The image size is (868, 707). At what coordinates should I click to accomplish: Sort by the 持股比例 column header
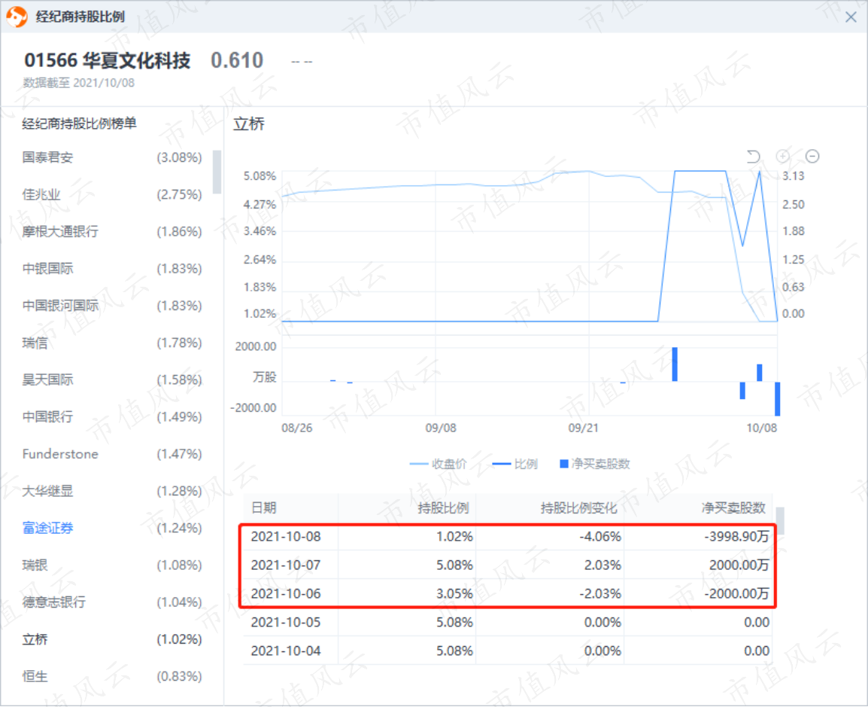(443, 507)
